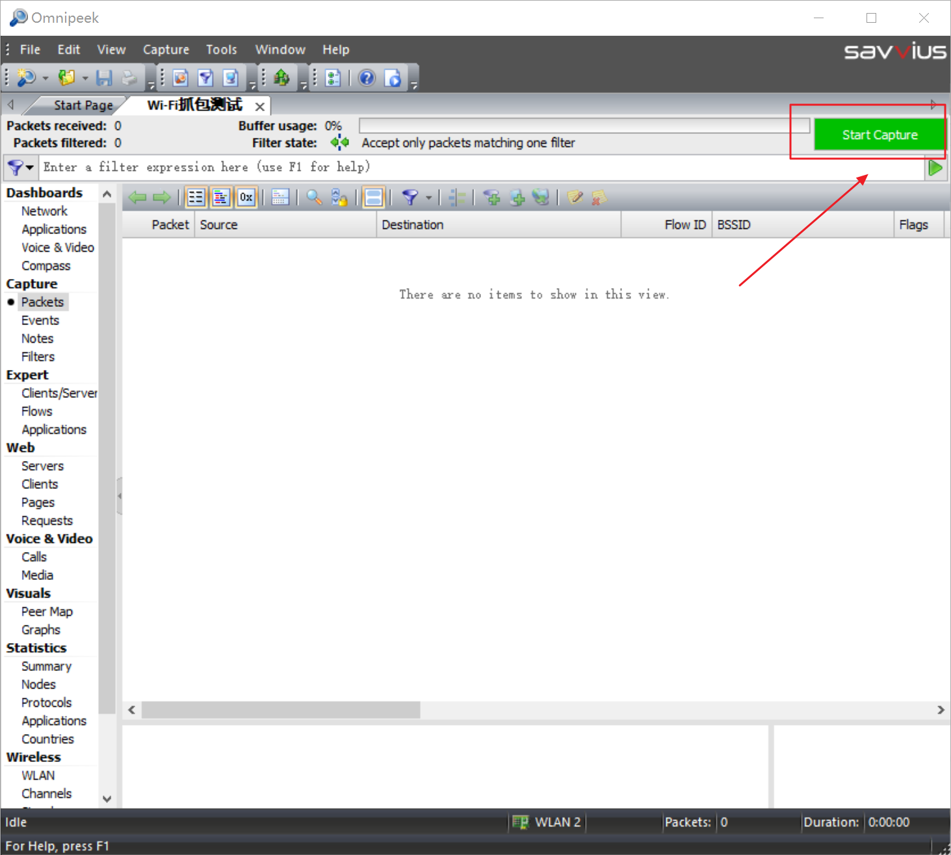Open the Help menu

[335, 49]
